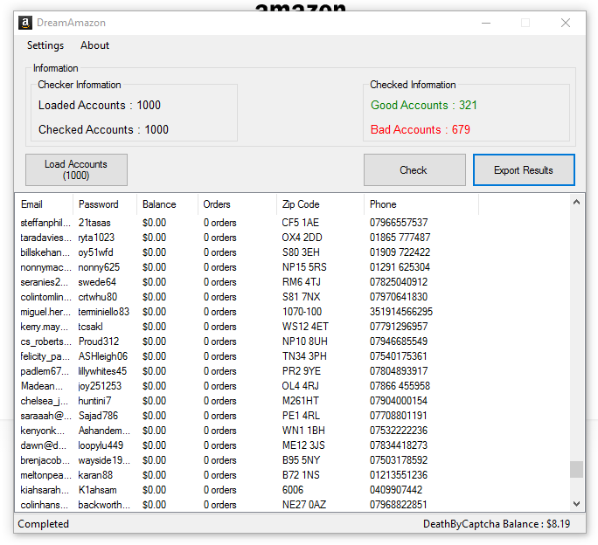Select the seranies2... email entry
The image size is (598, 545).
click(x=45, y=282)
